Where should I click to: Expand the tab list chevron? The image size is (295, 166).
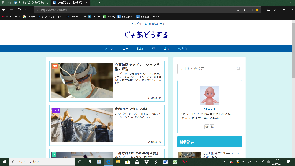[99, 2]
